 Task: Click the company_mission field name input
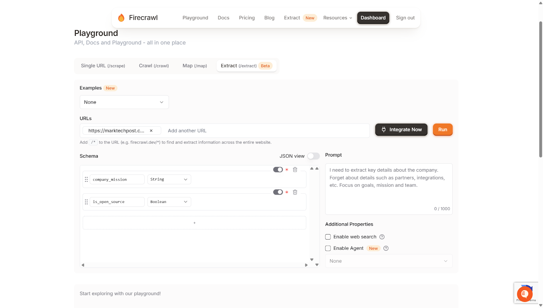click(x=117, y=180)
